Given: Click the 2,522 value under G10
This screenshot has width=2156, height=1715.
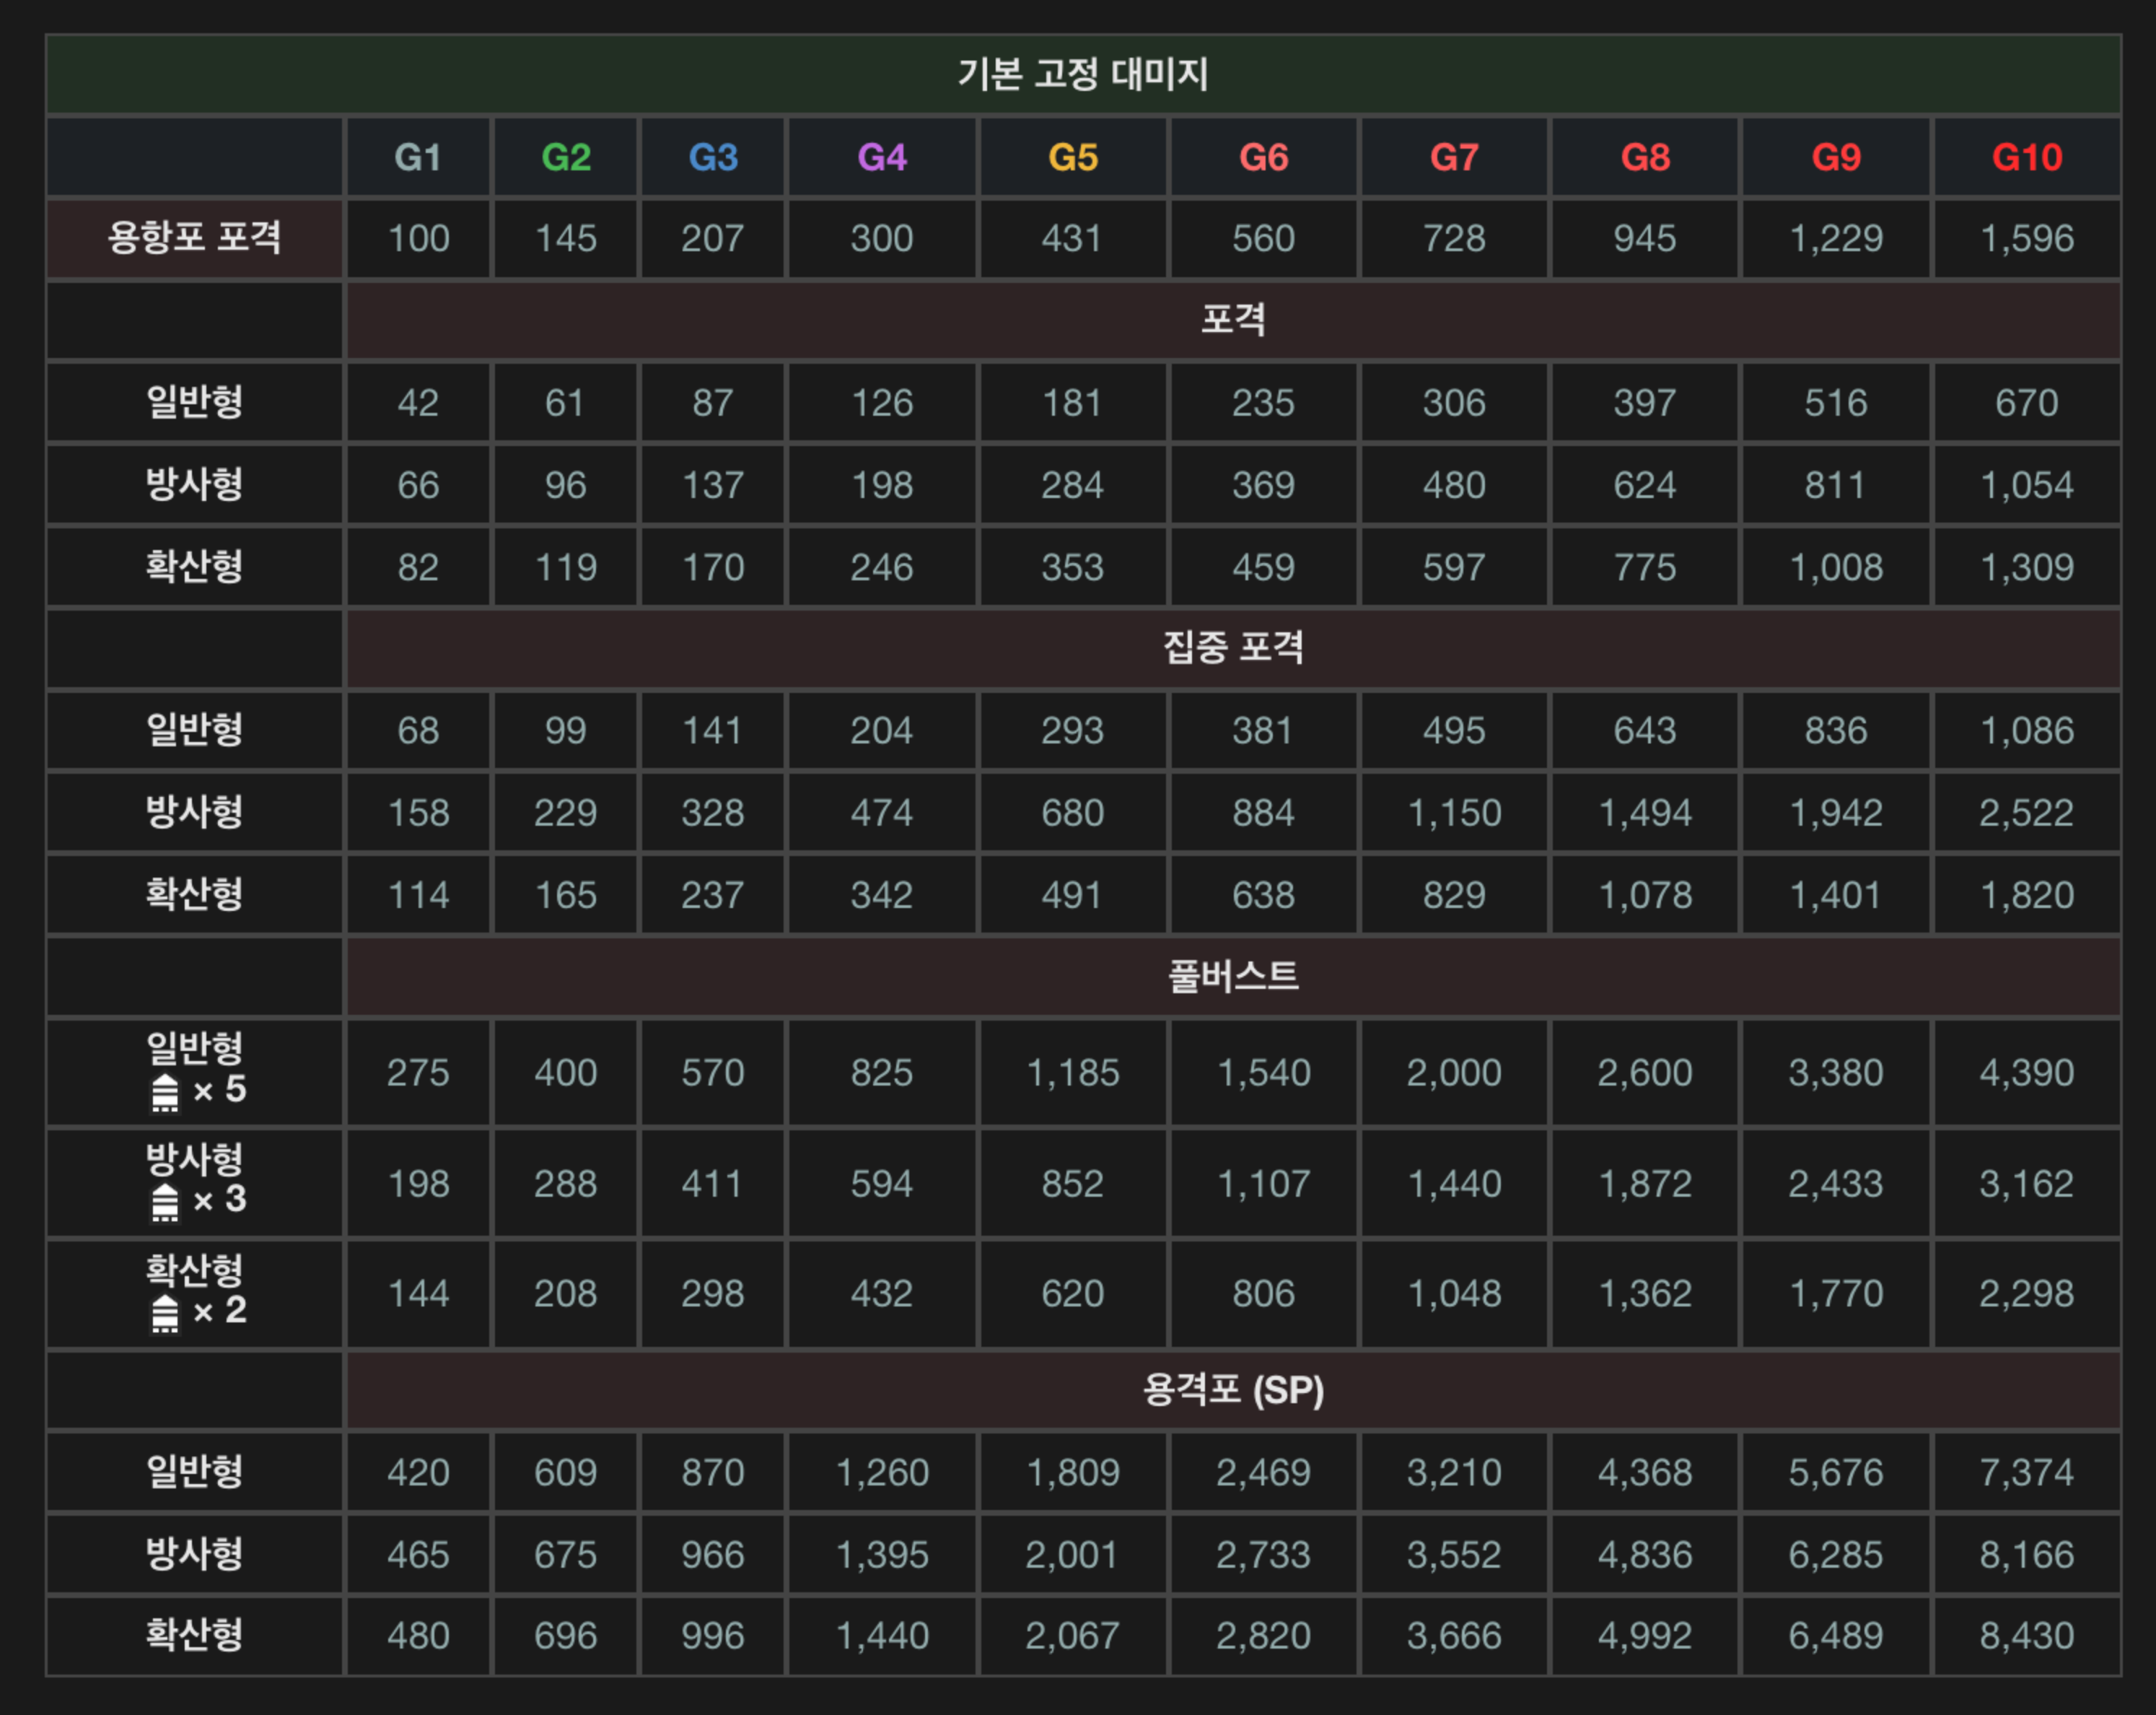Looking at the screenshot, I should [2027, 813].
